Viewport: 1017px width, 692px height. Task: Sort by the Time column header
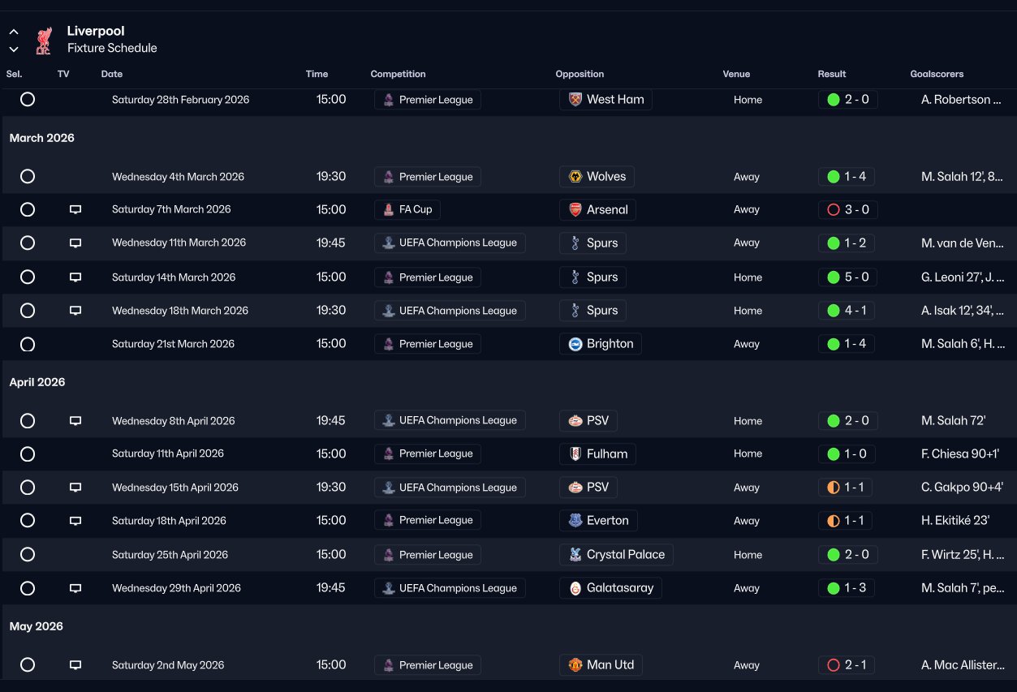click(x=317, y=74)
